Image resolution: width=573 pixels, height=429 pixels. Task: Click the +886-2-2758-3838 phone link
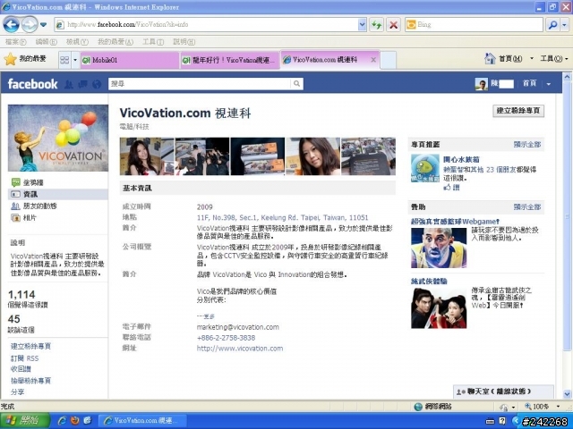point(226,338)
